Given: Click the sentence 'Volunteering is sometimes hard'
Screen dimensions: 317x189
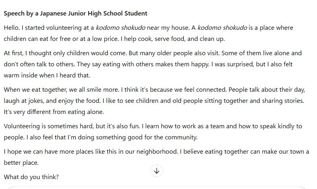Looking at the screenshot, I should coord(72,126).
